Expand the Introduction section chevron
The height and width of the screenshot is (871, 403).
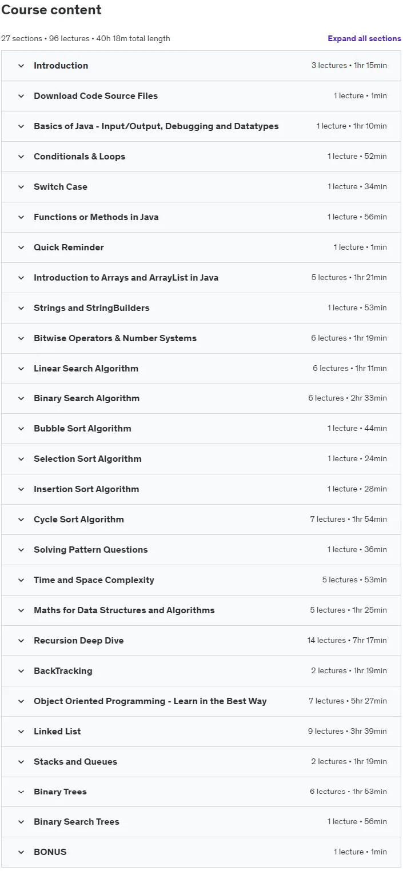click(x=21, y=66)
